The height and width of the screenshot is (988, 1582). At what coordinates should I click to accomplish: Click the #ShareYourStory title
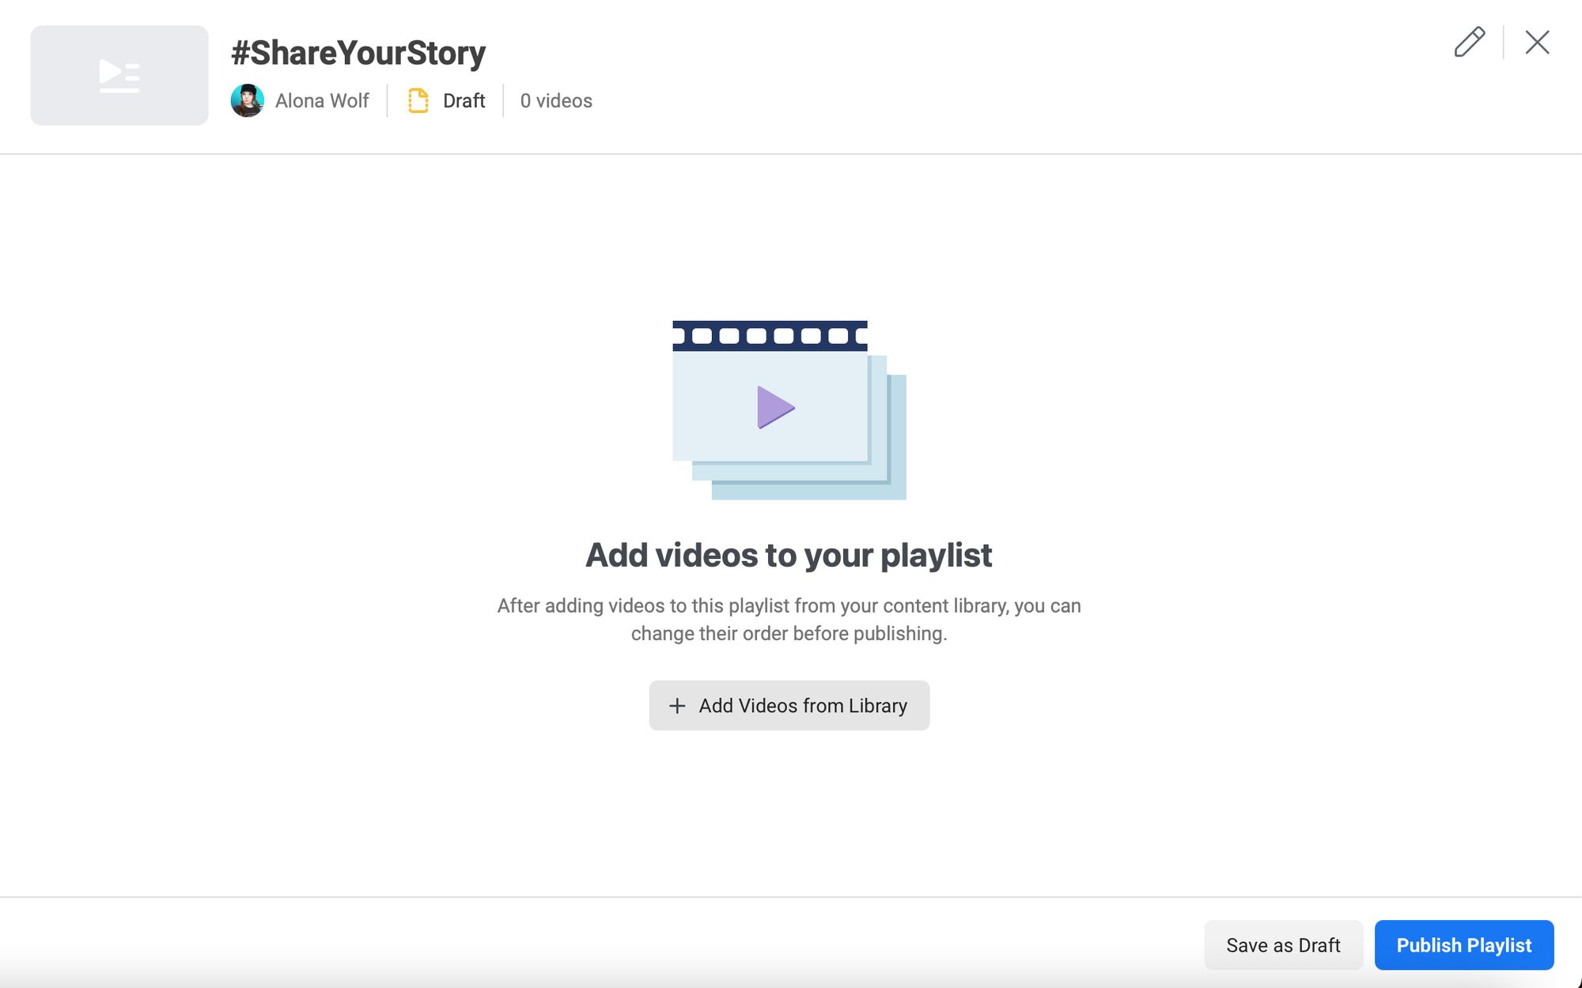(x=358, y=51)
